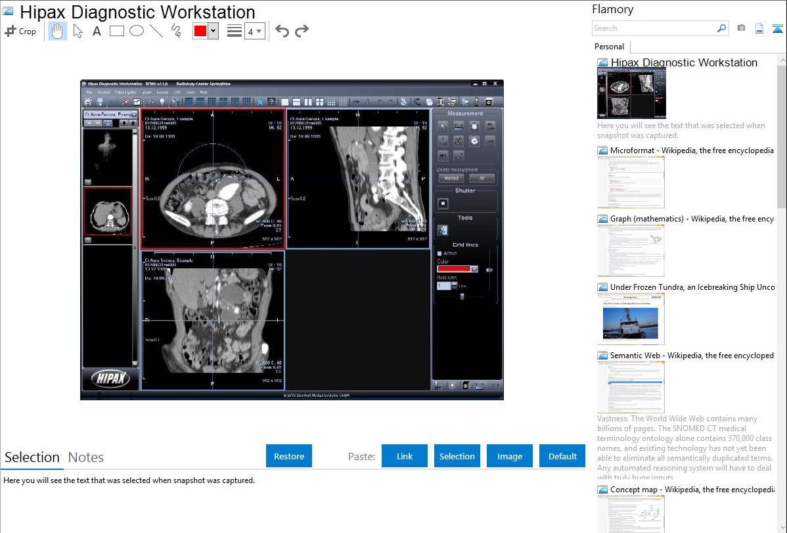Viewport: 787px width, 533px height.
Task: Focus the Flamory search field
Action: click(x=654, y=28)
